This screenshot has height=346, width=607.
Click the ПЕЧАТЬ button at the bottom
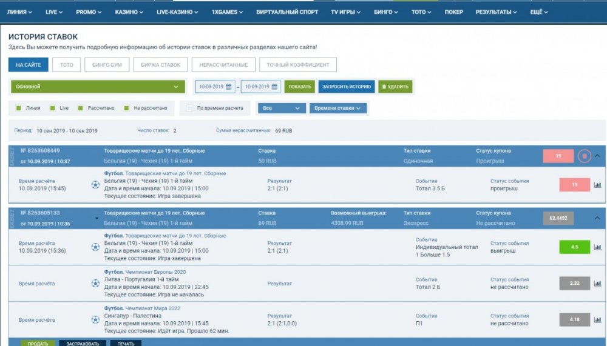(x=126, y=343)
